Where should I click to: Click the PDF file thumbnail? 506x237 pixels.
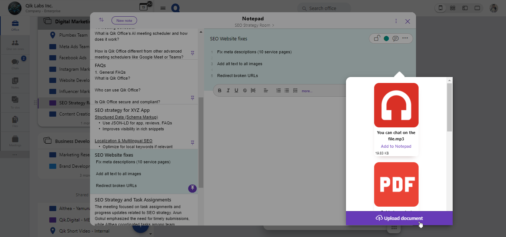(396, 184)
